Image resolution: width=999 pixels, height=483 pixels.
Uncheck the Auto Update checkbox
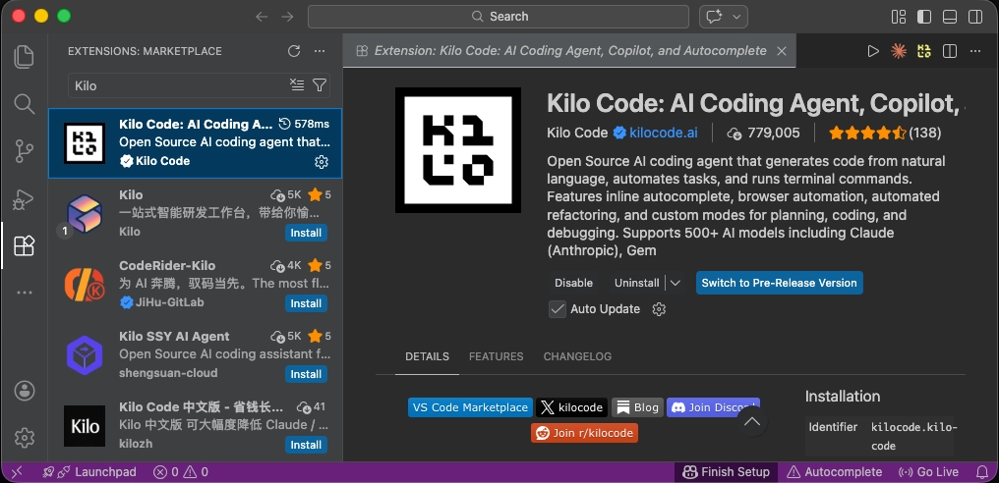tap(558, 309)
